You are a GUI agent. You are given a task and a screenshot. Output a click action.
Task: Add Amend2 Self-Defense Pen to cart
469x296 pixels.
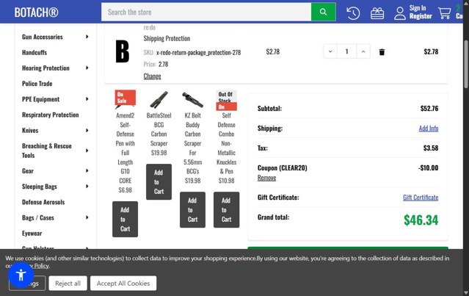[x=125, y=219]
